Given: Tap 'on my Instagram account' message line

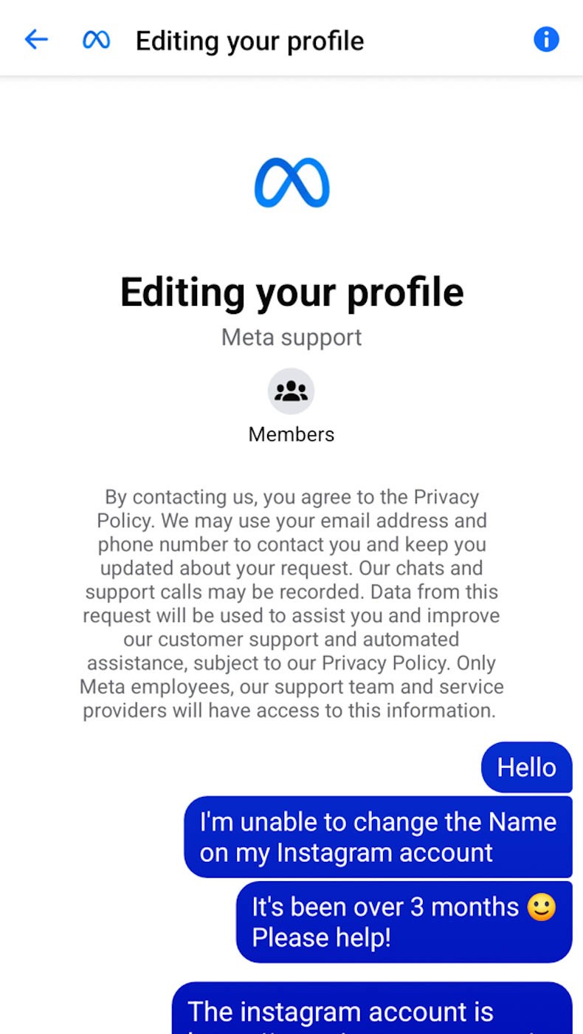Looking at the screenshot, I should [346, 853].
